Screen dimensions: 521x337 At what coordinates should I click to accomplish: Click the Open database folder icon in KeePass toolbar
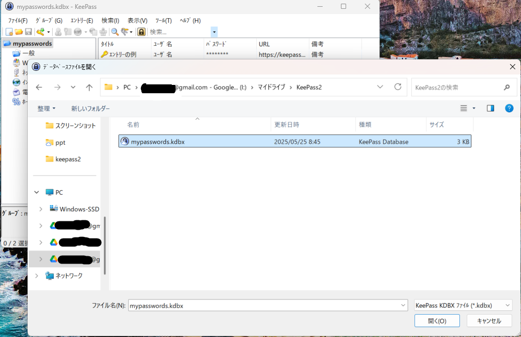(x=19, y=32)
